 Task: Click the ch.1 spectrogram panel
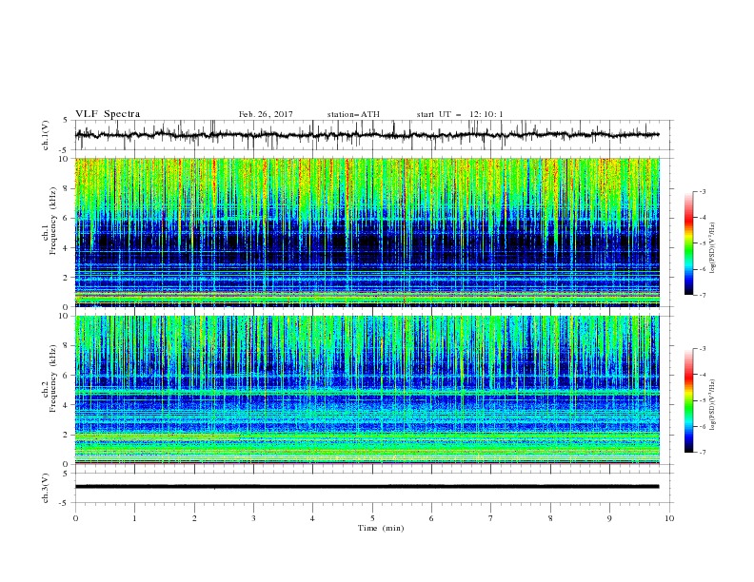click(367, 232)
